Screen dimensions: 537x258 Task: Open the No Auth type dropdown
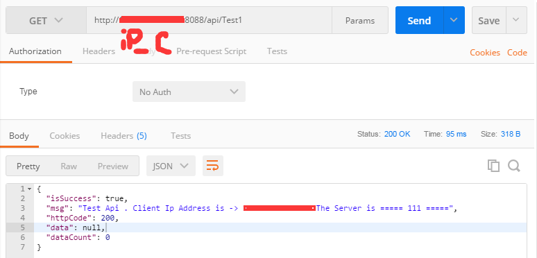189,92
